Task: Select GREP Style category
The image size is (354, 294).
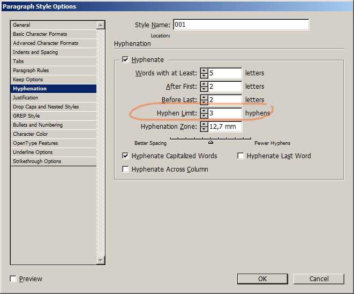Action: point(54,116)
